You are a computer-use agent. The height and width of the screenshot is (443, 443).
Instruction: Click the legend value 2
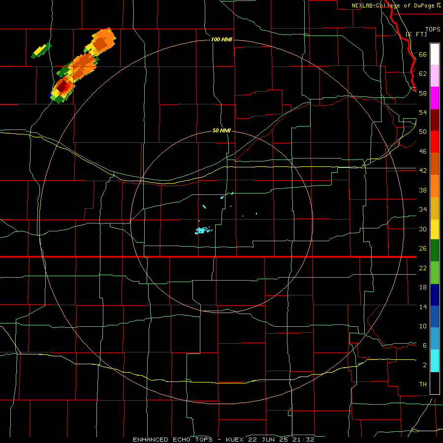tap(425, 365)
